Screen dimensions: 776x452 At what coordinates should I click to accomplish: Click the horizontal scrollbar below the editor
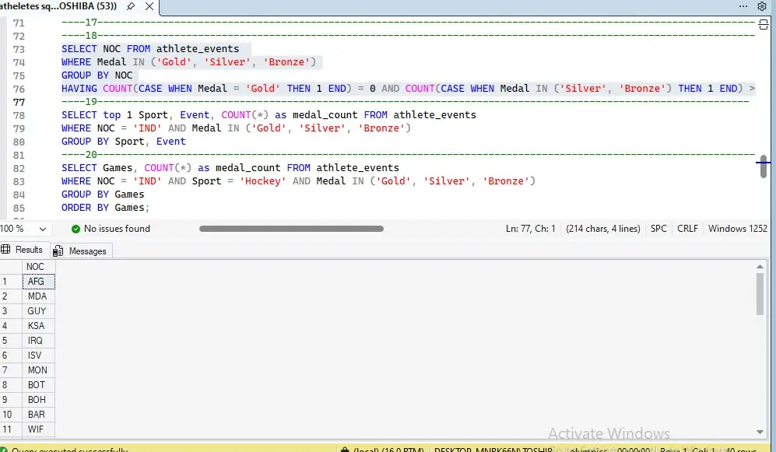292,228
